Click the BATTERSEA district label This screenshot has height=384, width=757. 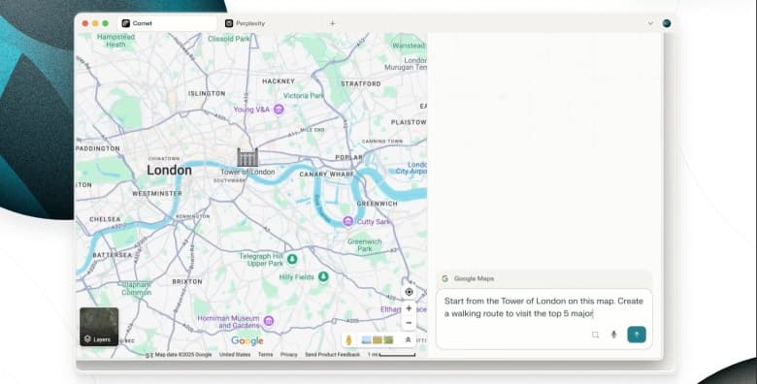coord(112,255)
